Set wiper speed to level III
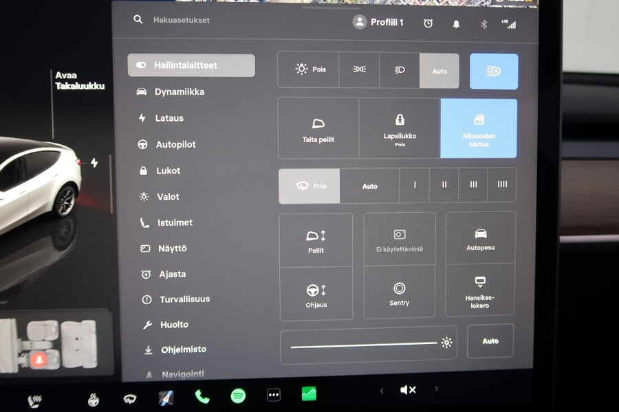Viewport: 619px width, 412px height. (473, 185)
